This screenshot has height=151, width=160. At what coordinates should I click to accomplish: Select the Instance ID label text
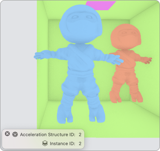62,144
